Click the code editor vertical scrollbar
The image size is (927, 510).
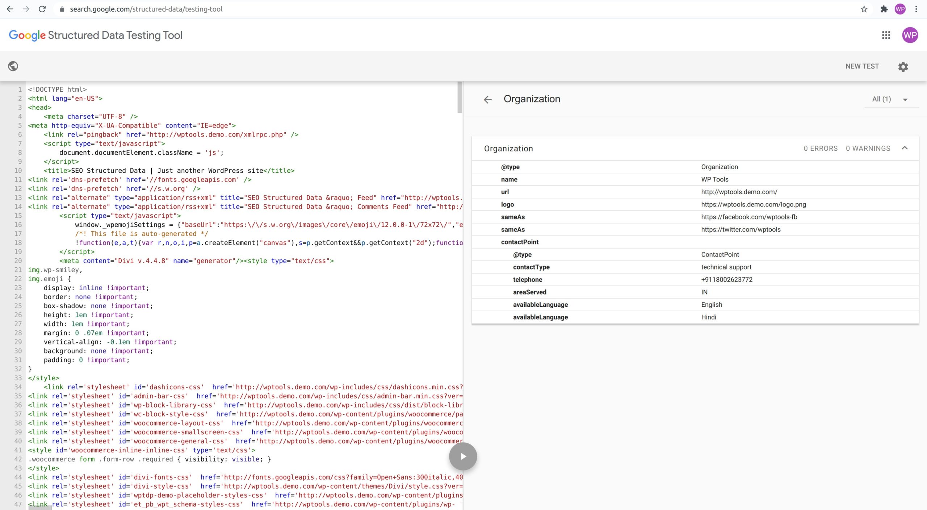[460, 97]
